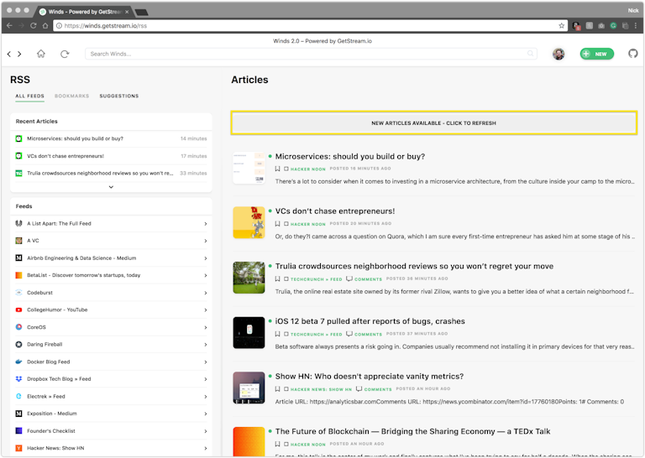Expand Founder's Checklist feed arrow
This screenshot has width=645, height=458.
click(x=205, y=431)
